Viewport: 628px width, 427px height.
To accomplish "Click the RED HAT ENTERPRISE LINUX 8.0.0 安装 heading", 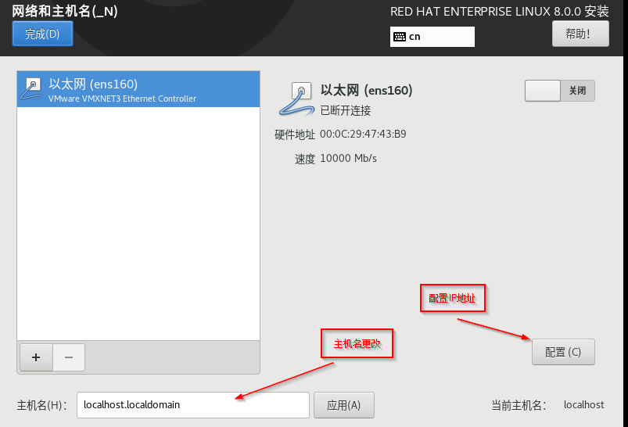I will point(500,11).
